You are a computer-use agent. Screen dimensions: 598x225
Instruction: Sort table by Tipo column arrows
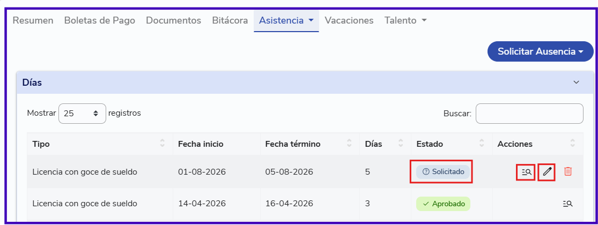tap(163, 144)
